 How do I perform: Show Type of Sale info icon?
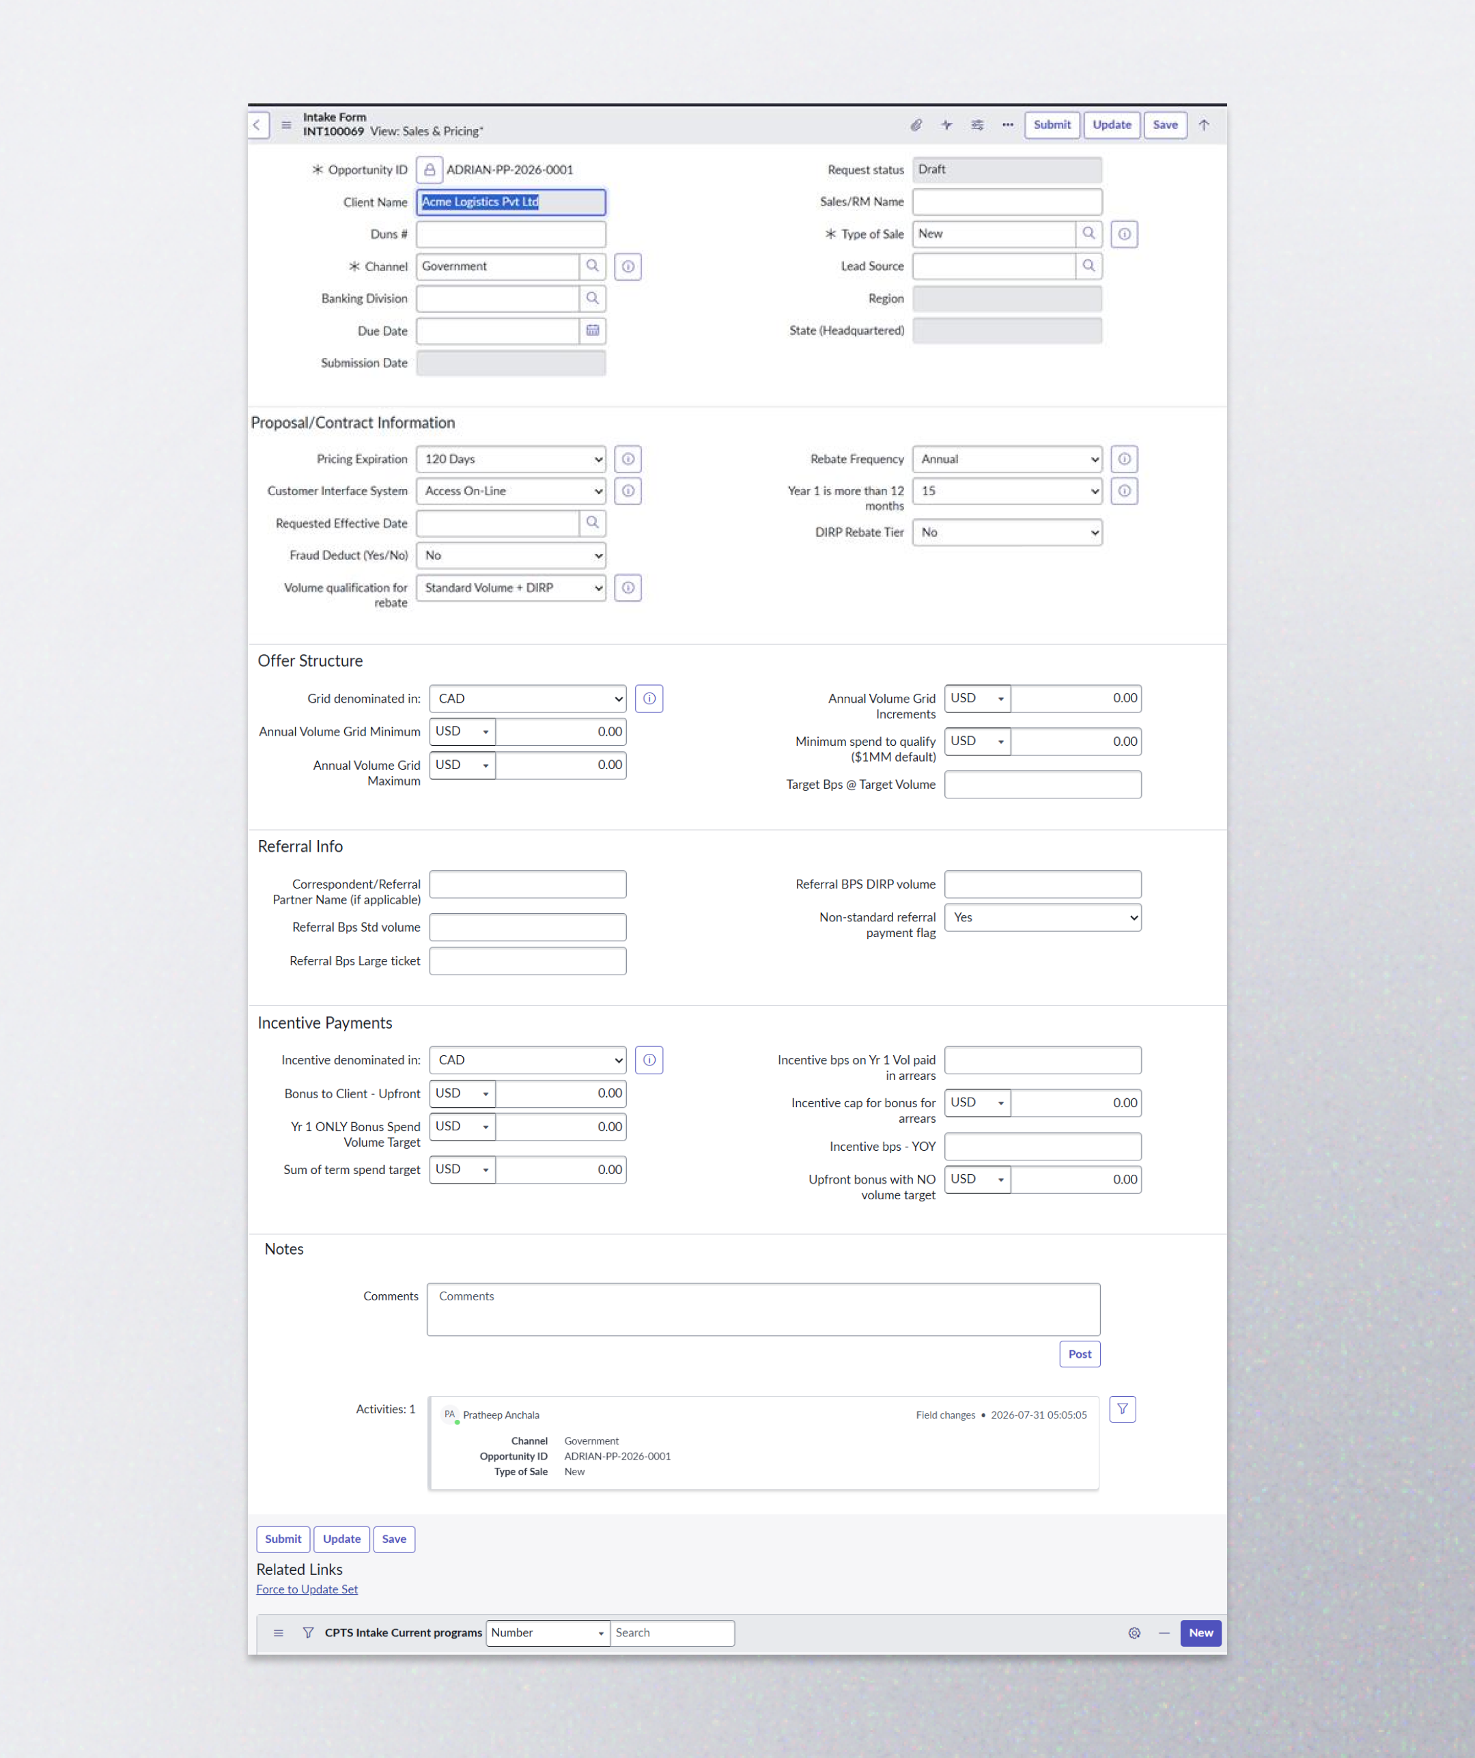point(1124,234)
